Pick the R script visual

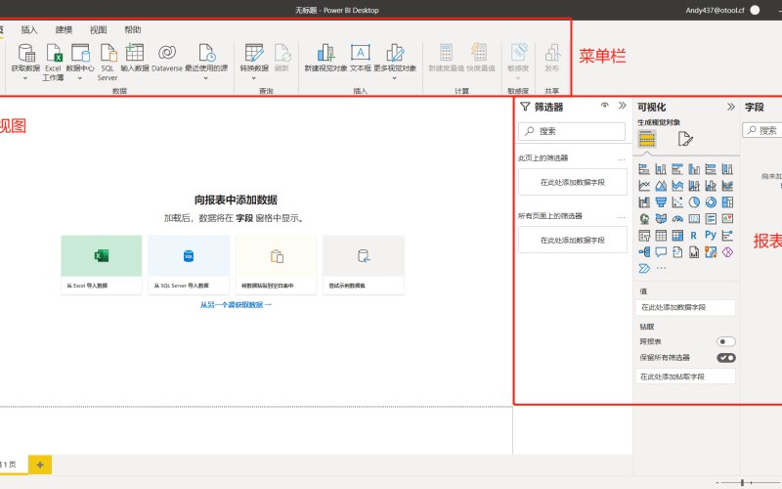click(x=694, y=235)
